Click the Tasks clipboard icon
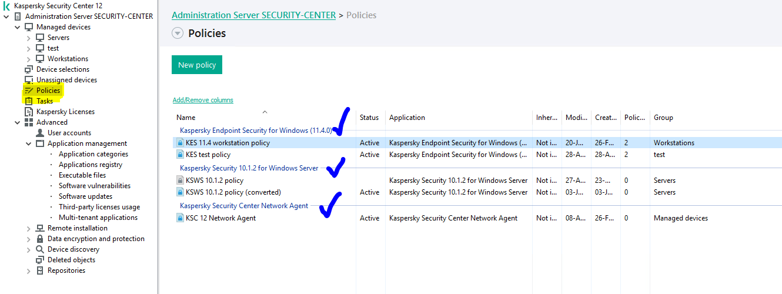 (29, 101)
